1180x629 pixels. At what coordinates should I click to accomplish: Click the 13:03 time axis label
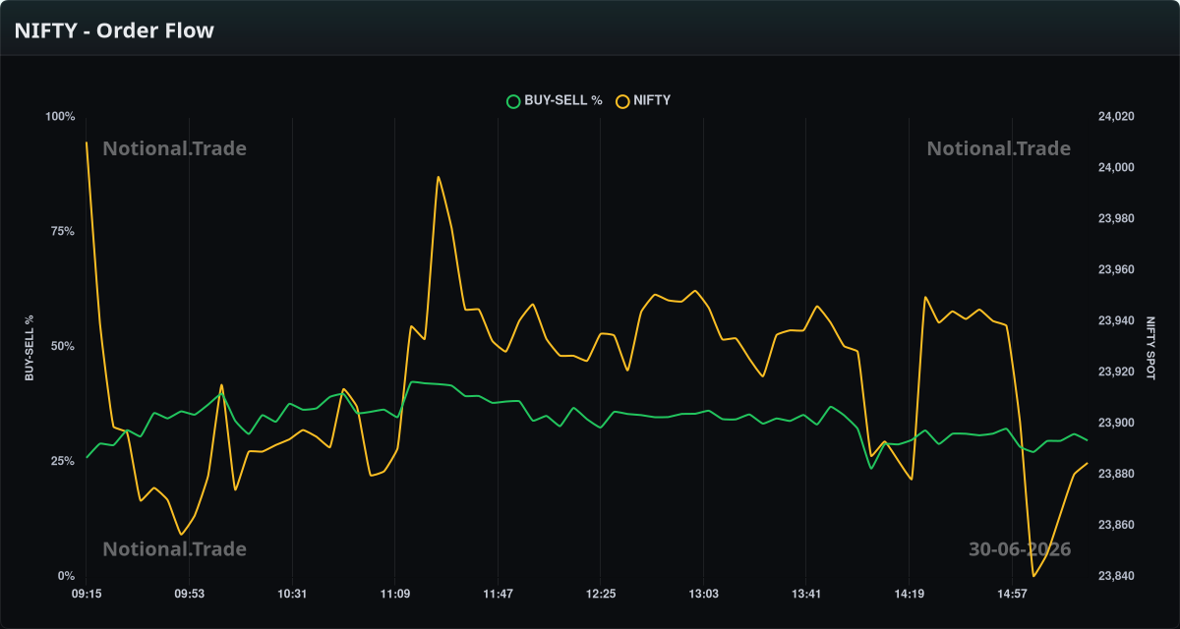click(x=703, y=594)
